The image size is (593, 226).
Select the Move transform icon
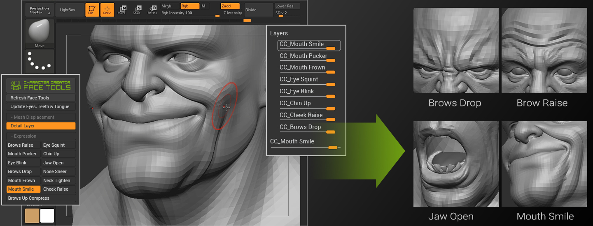[x=122, y=10]
